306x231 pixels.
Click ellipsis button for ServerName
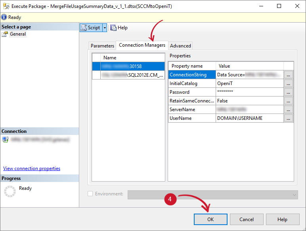tap(289, 110)
